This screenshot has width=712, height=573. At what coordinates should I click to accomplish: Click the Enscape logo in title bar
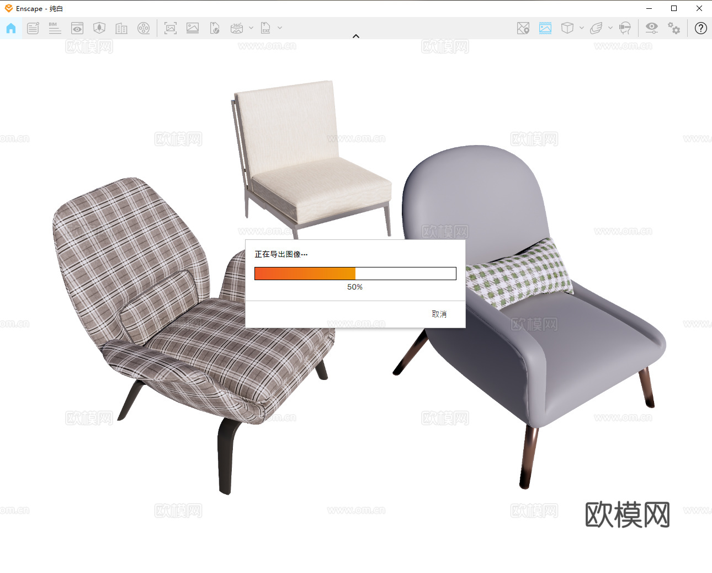click(8, 8)
